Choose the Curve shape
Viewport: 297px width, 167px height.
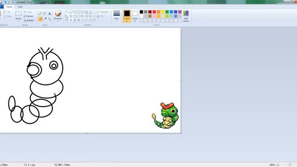71,13
